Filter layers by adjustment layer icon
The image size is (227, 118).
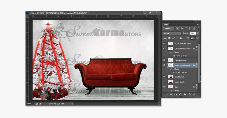(182, 28)
